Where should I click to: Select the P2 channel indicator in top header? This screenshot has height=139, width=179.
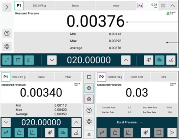[140, 6]
